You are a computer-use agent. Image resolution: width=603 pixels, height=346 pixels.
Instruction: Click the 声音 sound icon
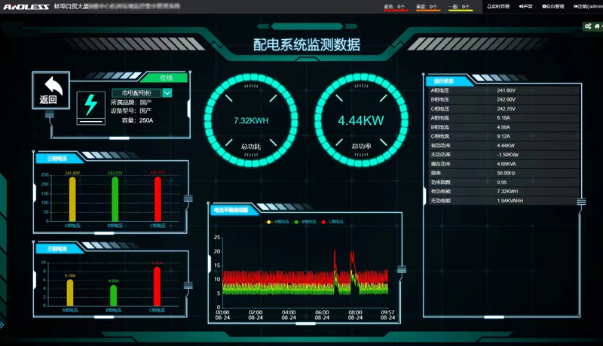525,7
